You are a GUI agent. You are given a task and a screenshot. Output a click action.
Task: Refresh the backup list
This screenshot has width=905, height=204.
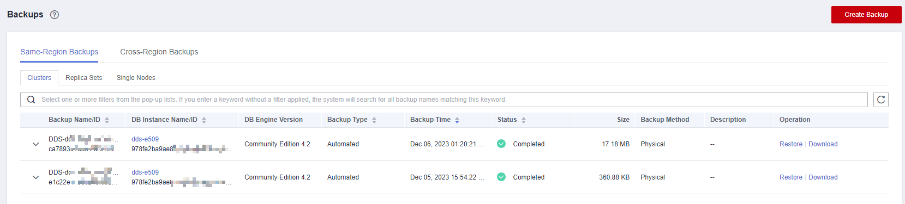tap(881, 100)
